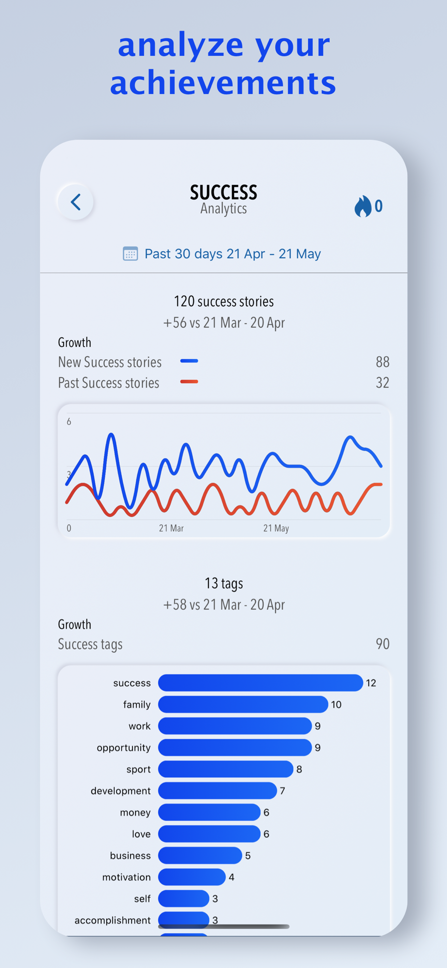Select the 'sport' tag bar
Screen dimensions: 447x968
[225, 769]
